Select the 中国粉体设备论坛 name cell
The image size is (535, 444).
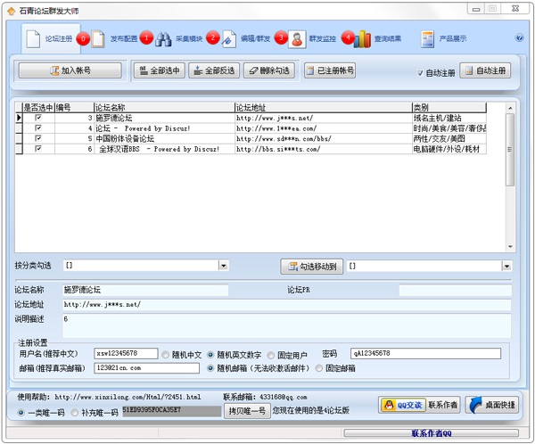click(164, 138)
